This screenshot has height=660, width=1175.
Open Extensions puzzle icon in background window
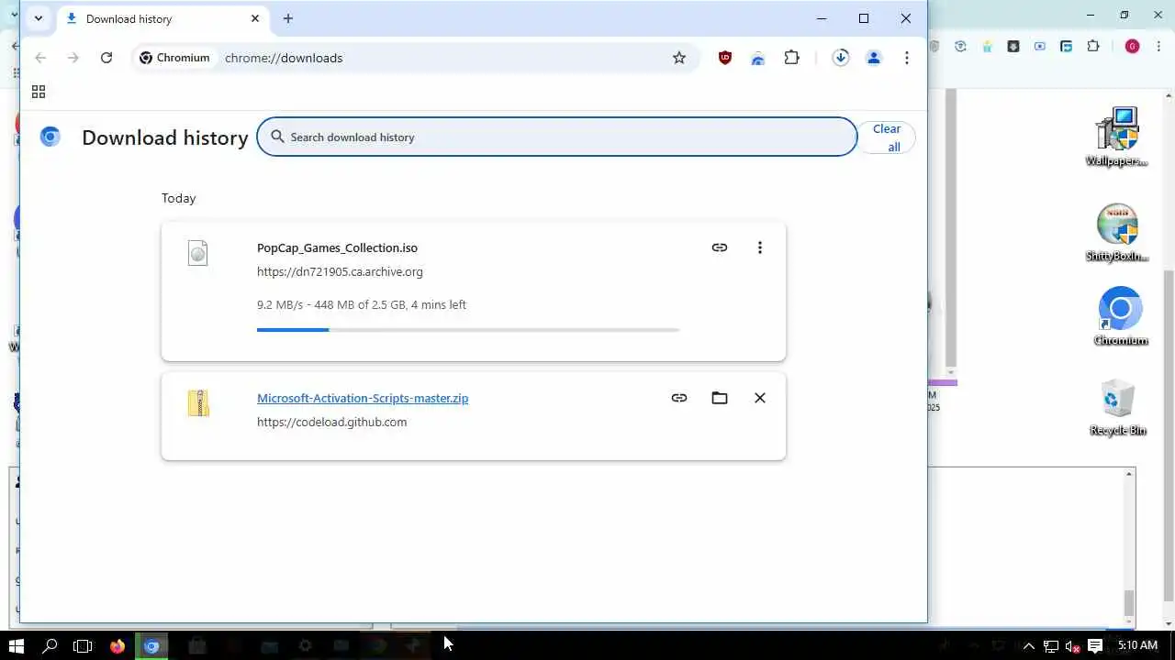(1092, 46)
